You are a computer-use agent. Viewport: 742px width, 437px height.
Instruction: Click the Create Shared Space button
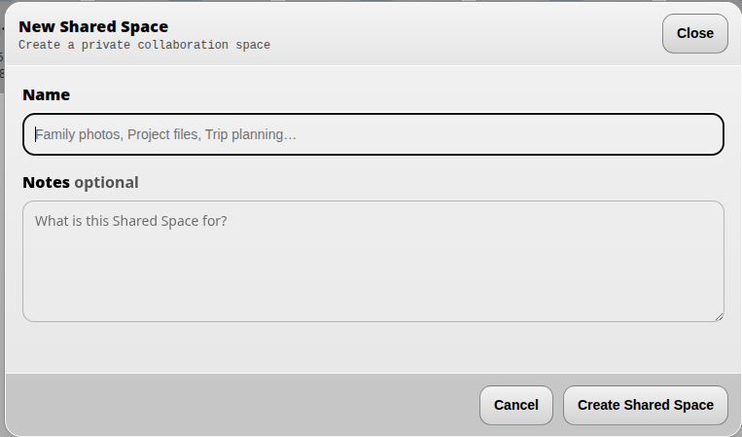[645, 405]
